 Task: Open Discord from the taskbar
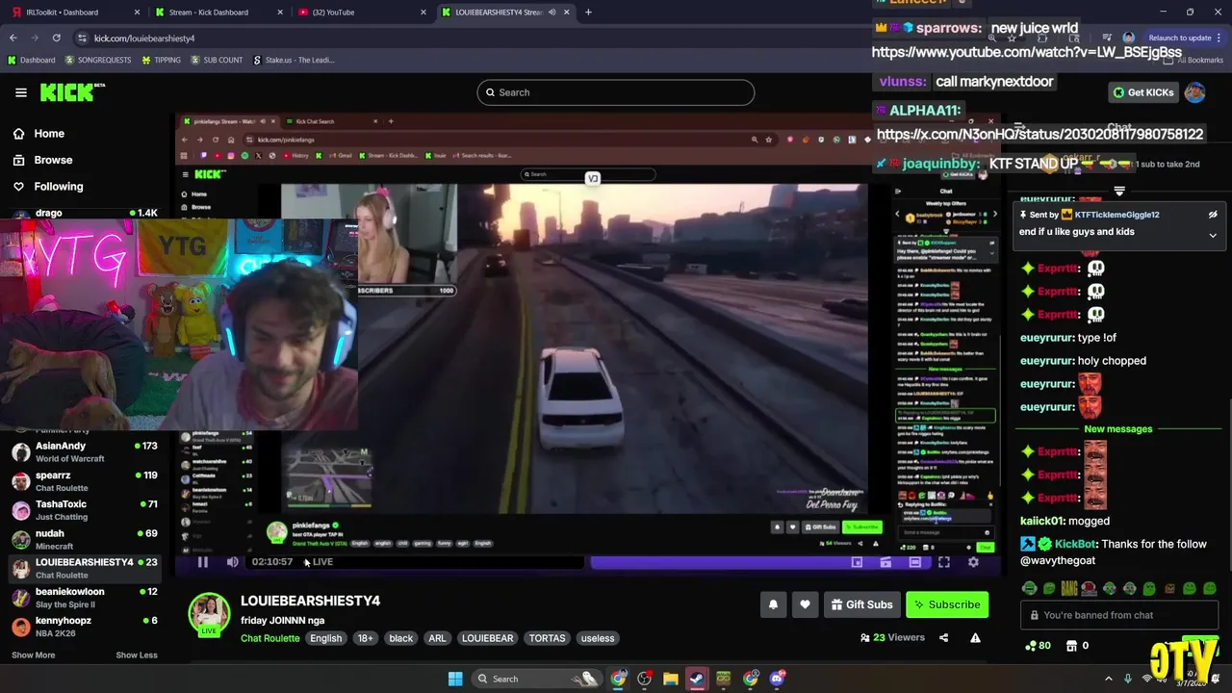[778, 679]
